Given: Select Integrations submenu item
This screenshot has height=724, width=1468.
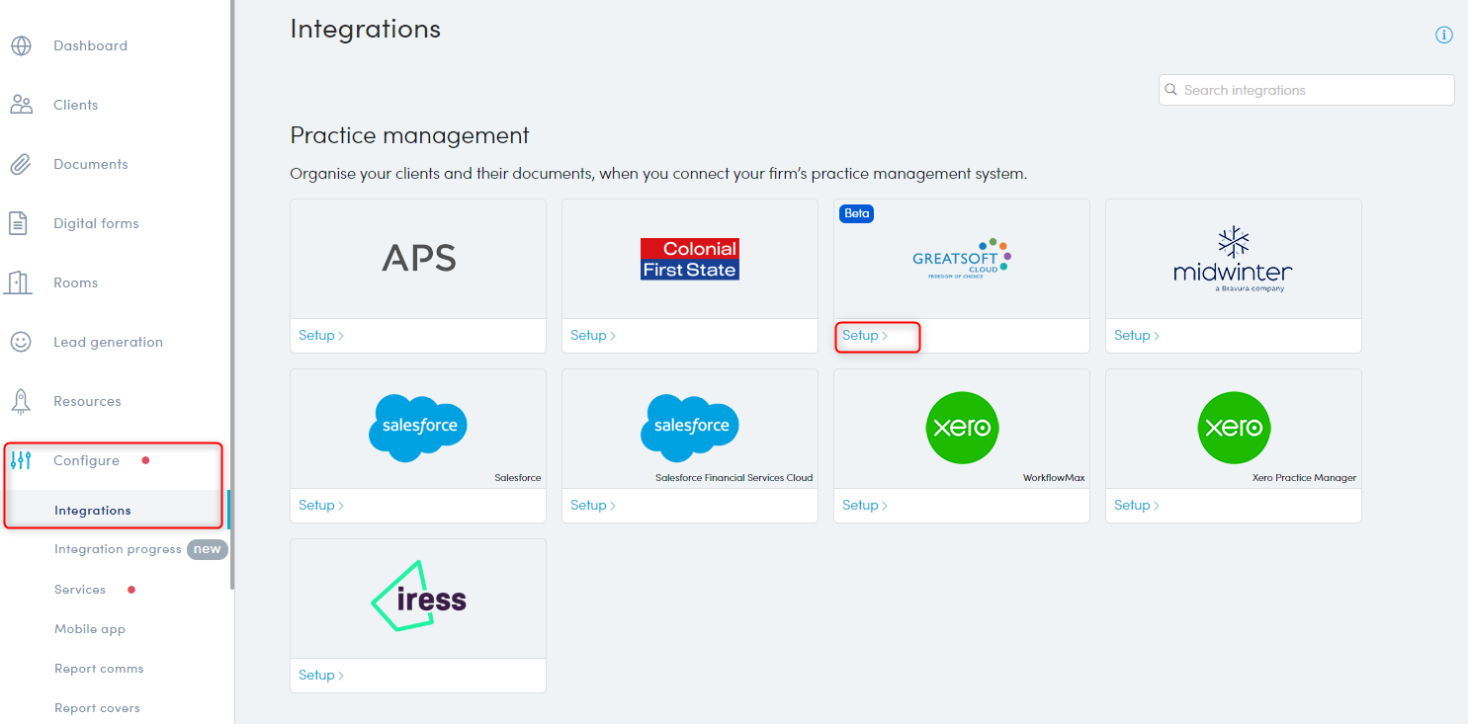Looking at the screenshot, I should [93, 511].
